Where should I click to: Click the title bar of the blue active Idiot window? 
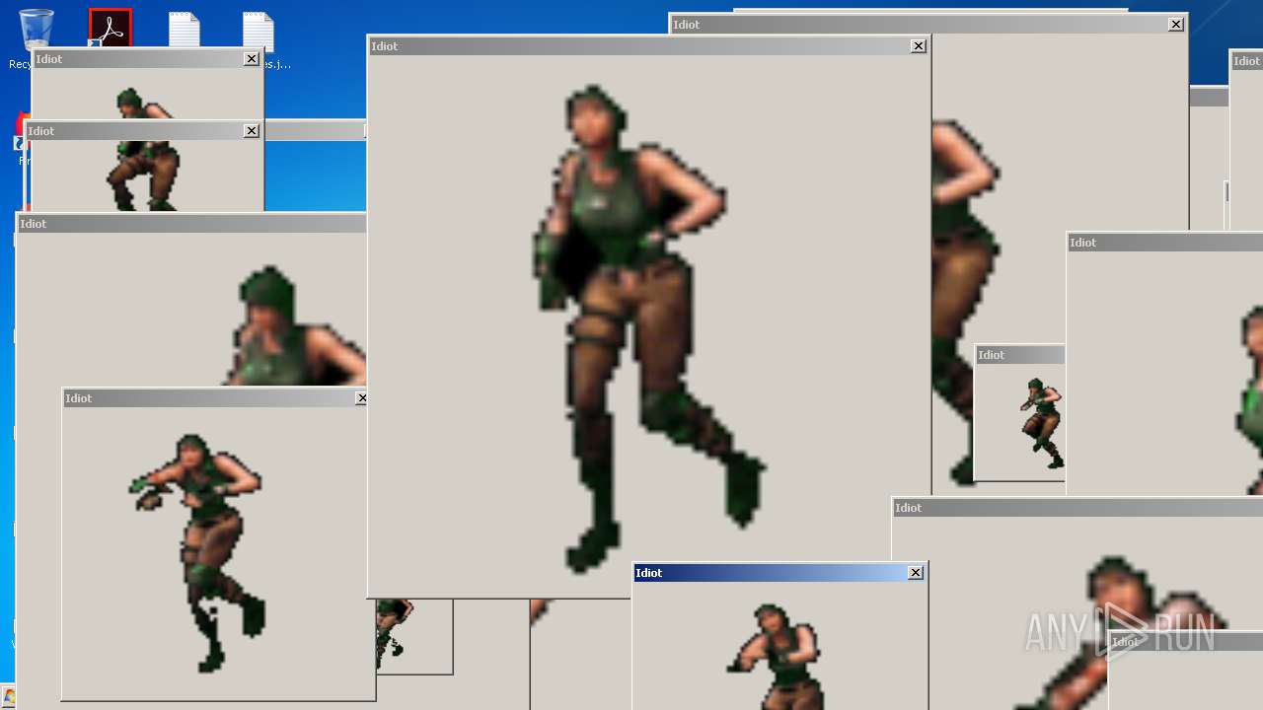pyautogui.click(x=780, y=573)
